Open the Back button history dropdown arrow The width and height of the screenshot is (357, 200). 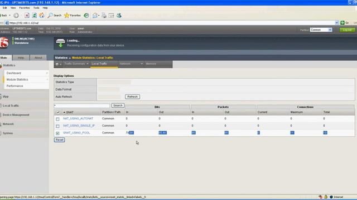(9, 16)
